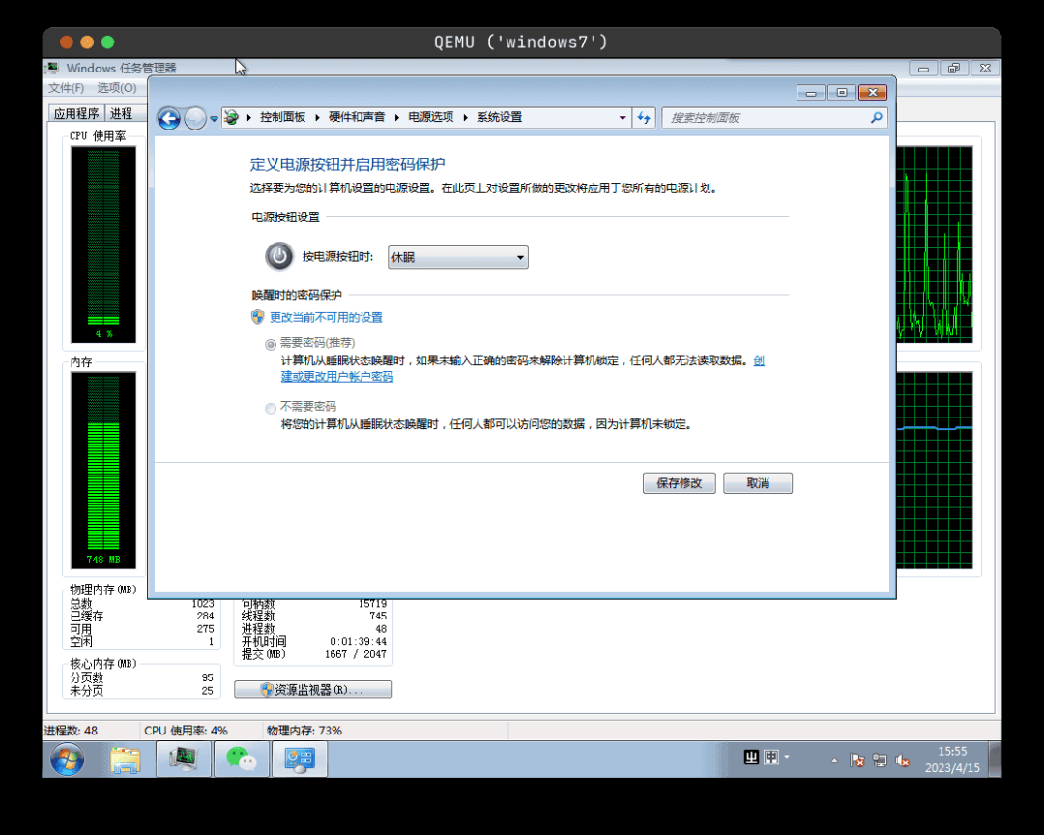Select the 不需要密码 radio button
The width and height of the screenshot is (1044, 835).
[x=272, y=407]
